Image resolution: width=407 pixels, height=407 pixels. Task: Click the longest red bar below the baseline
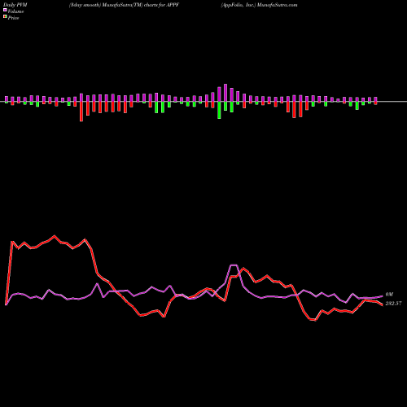pos(81,112)
